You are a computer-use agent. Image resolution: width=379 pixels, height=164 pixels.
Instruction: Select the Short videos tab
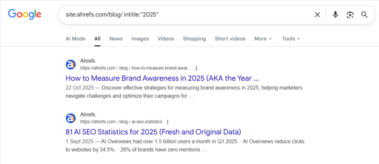tap(230, 39)
